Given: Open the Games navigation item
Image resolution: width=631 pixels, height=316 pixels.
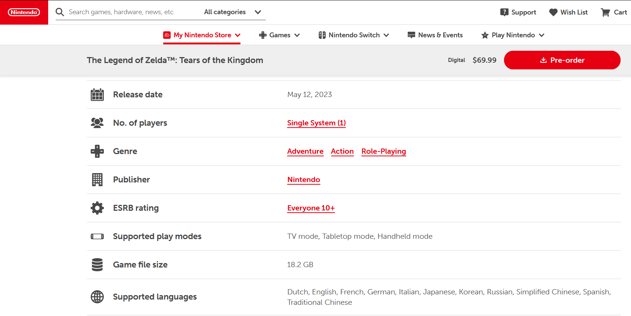Looking at the screenshot, I should [280, 35].
